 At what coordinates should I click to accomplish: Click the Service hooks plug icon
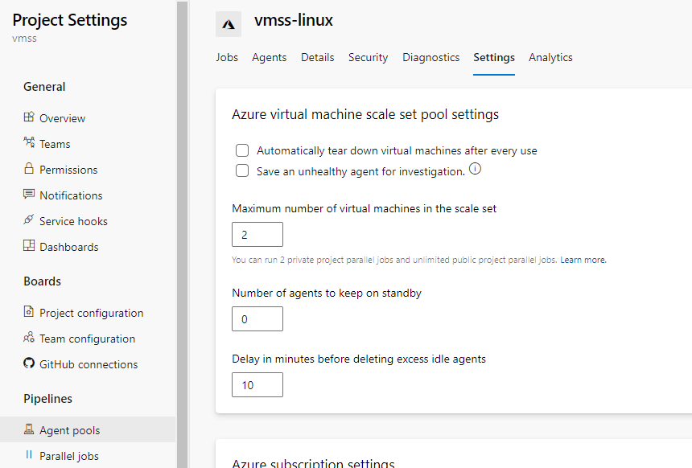coord(29,220)
